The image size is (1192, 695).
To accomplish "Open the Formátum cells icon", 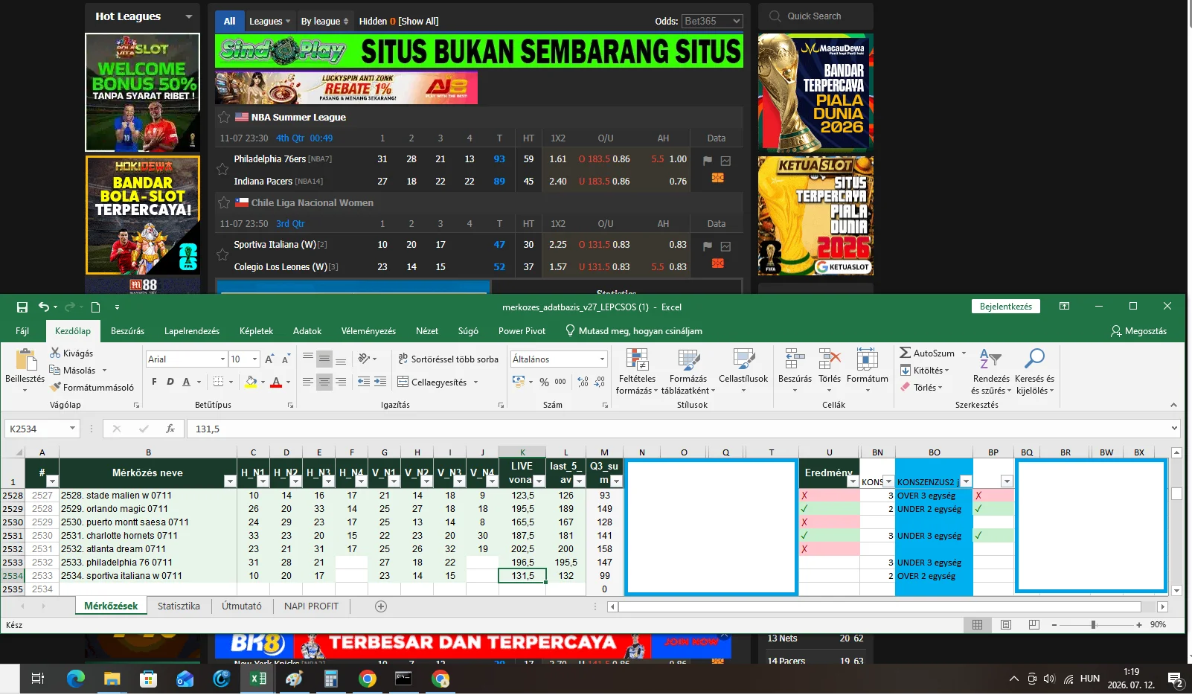I will tap(867, 359).
